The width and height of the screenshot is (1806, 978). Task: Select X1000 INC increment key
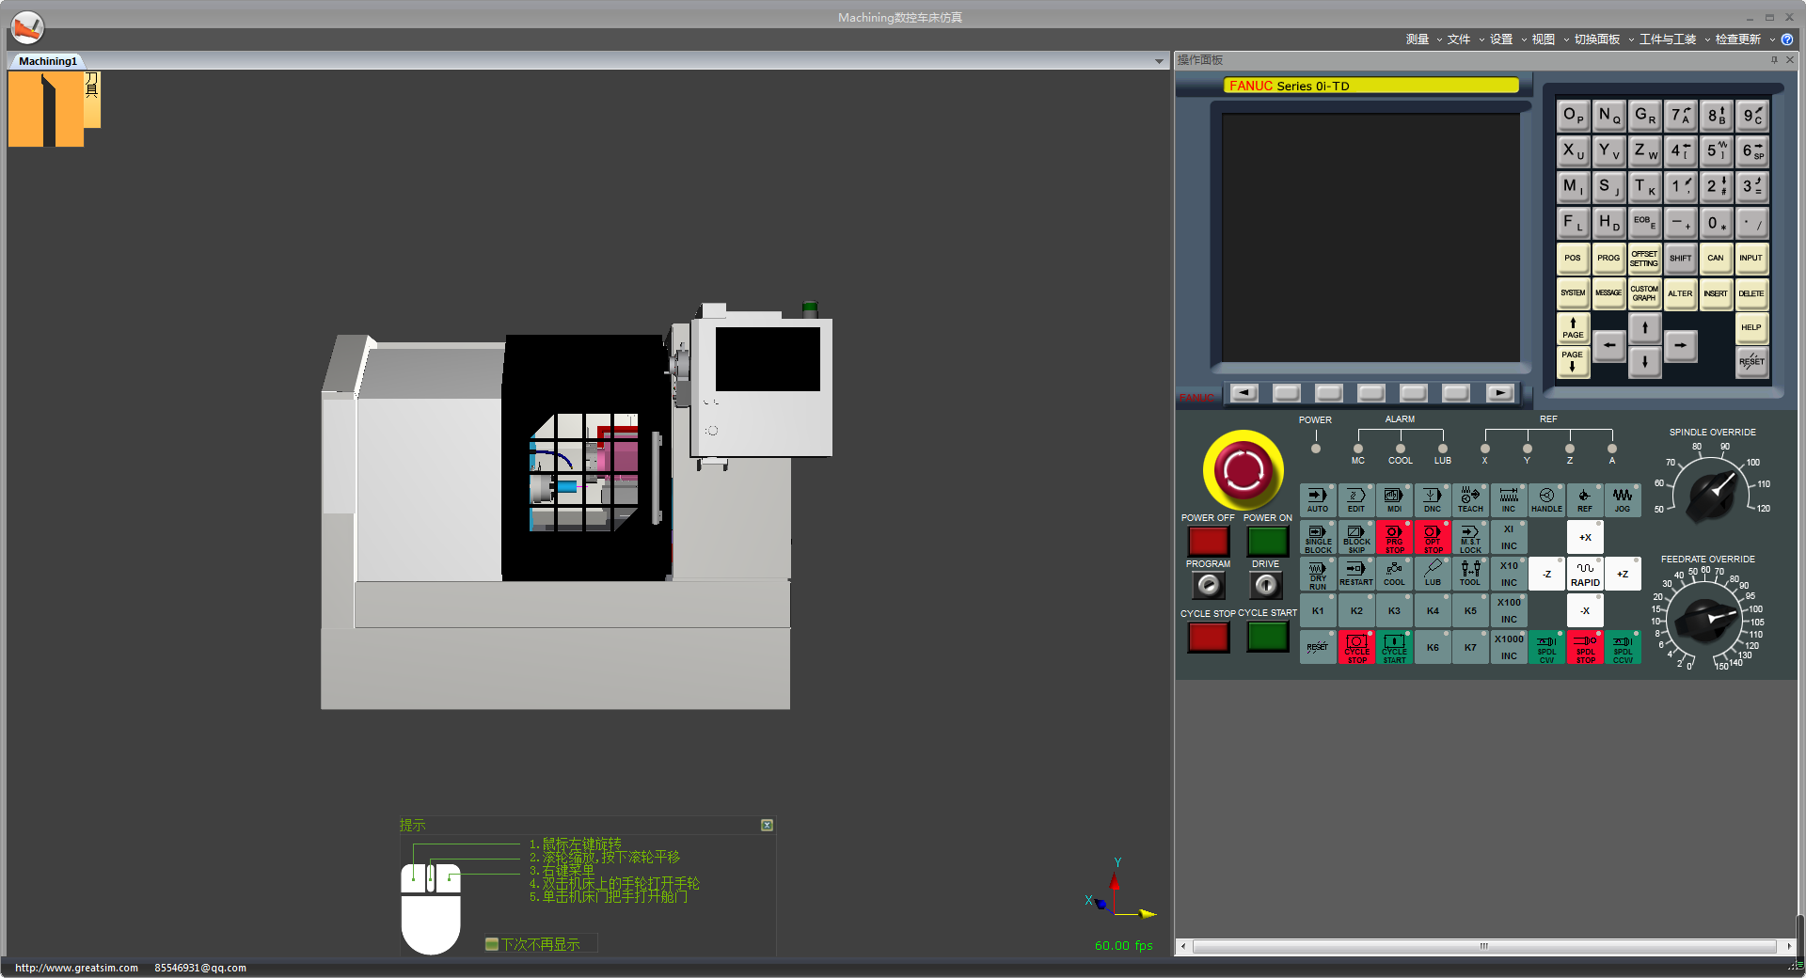[1509, 647]
